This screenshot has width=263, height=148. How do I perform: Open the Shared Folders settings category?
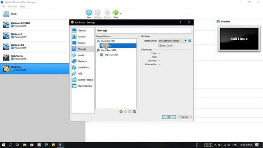(x=83, y=80)
